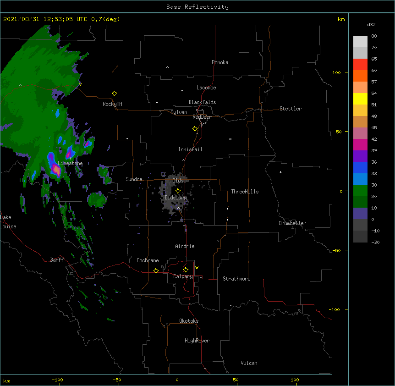Click the Sundre town label
This screenshot has height=386, width=395.
pos(134,179)
